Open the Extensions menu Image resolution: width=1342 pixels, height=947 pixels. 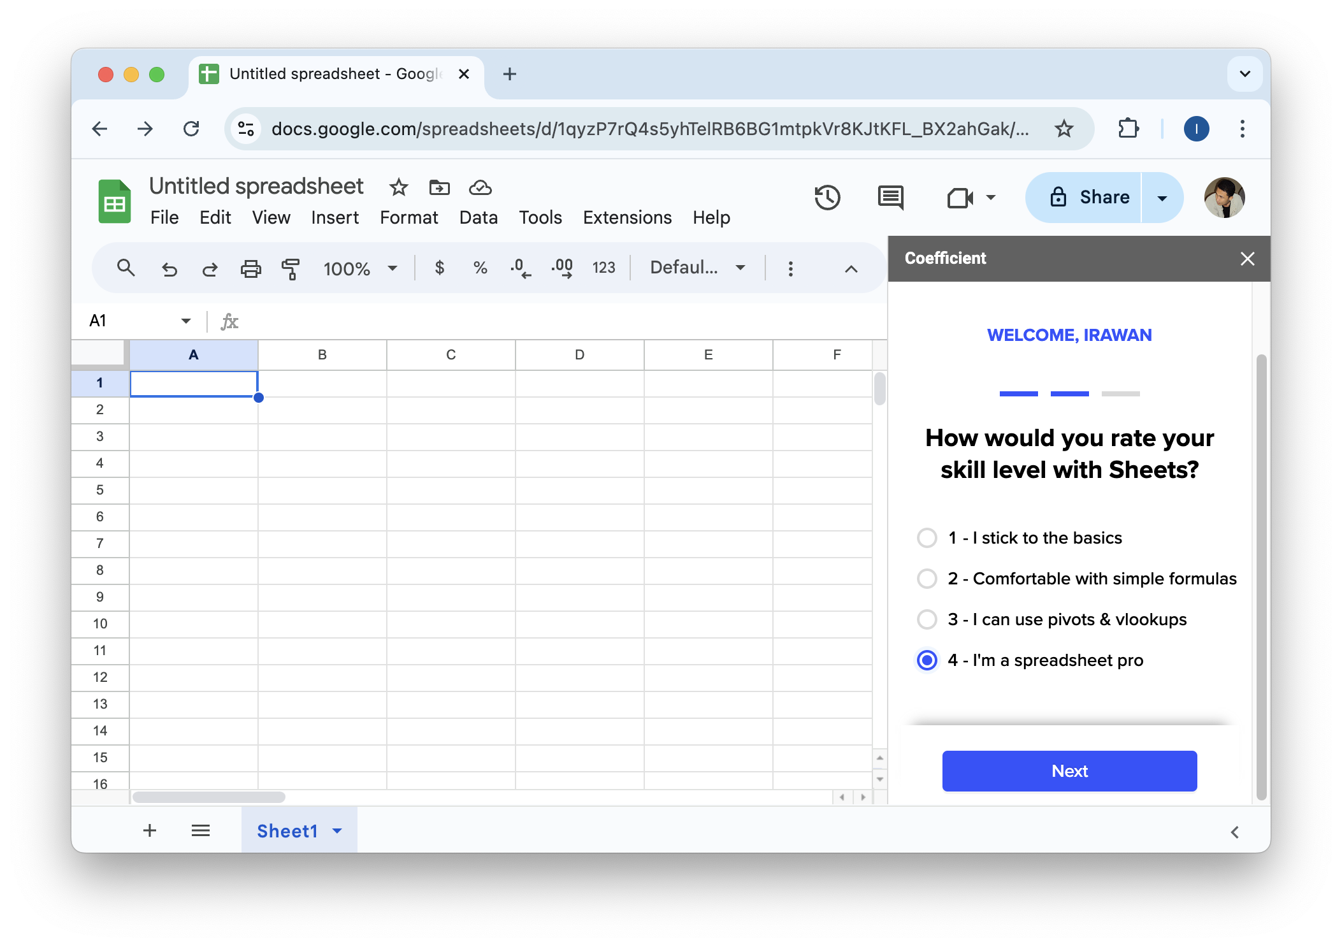(627, 217)
